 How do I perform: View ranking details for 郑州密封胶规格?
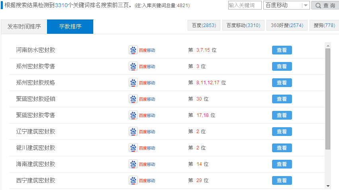click(282, 83)
